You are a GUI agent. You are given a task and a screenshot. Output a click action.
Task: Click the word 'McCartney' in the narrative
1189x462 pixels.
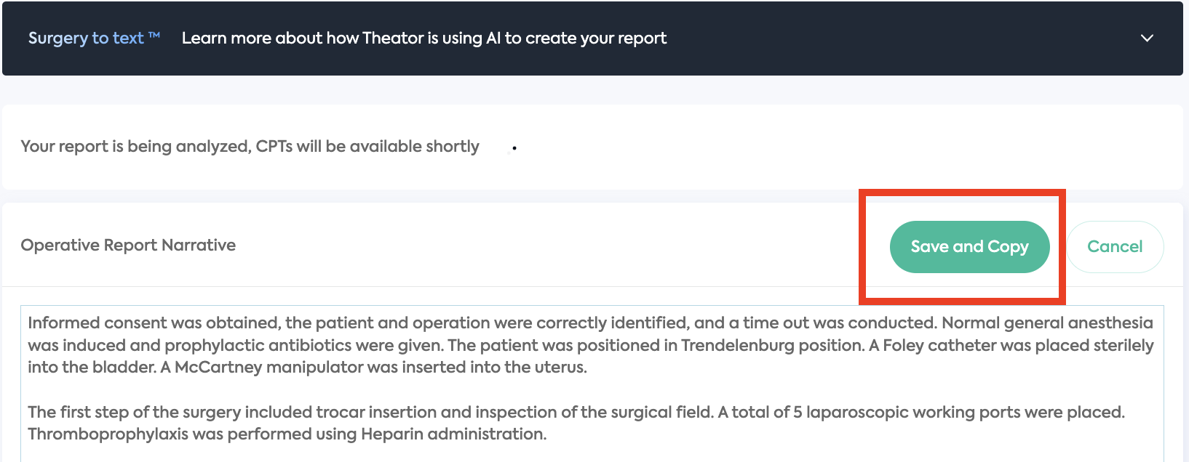pyautogui.click(x=218, y=367)
